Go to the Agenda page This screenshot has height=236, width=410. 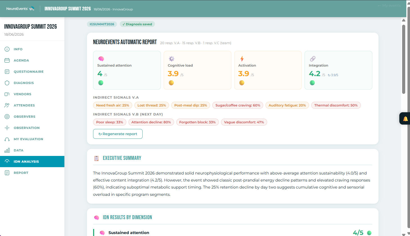32,60
